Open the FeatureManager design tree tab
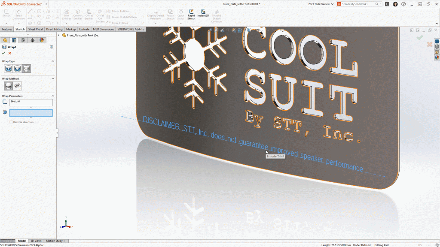The width and height of the screenshot is (440, 247). point(5,40)
